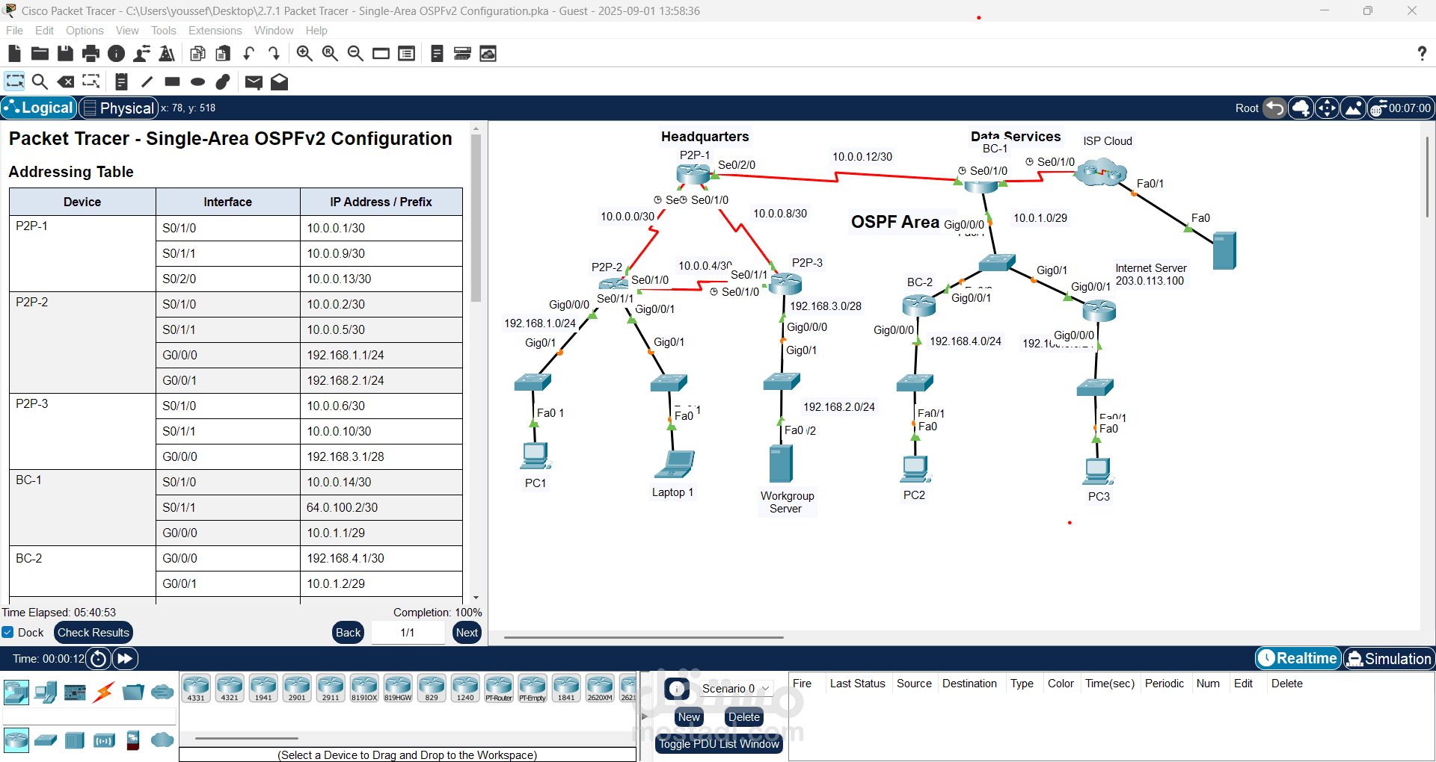
Task: Click the Copy icon in toolbar
Action: (197, 54)
